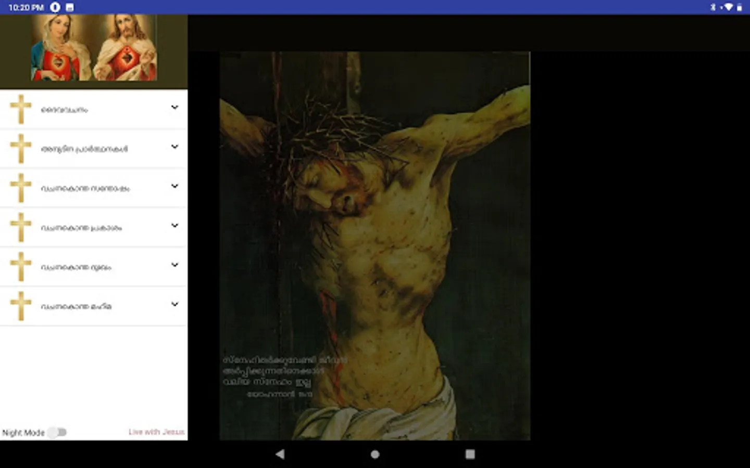The image size is (750, 468).
Task: Tap the Wi-Fi icon in the status bar
Action: 729,7
